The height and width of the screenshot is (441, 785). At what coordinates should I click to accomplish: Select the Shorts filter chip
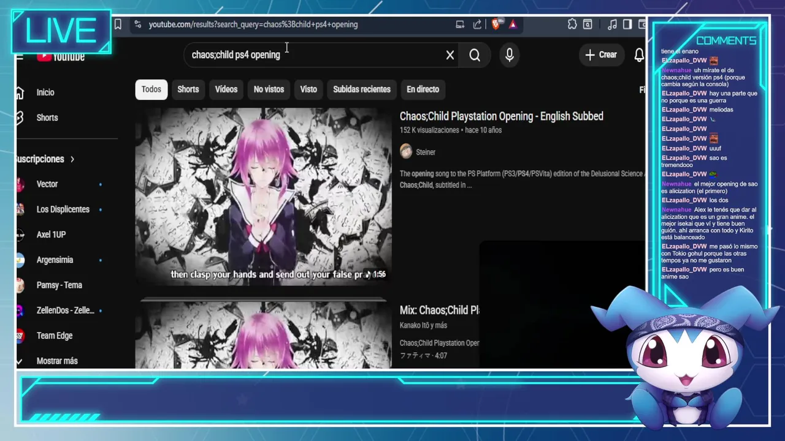click(x=188, y=89)
